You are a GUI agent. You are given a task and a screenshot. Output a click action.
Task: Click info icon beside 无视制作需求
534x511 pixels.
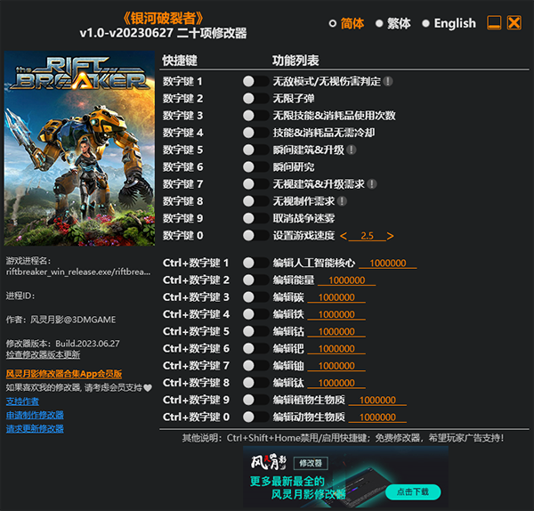click(x=342, y=201)
